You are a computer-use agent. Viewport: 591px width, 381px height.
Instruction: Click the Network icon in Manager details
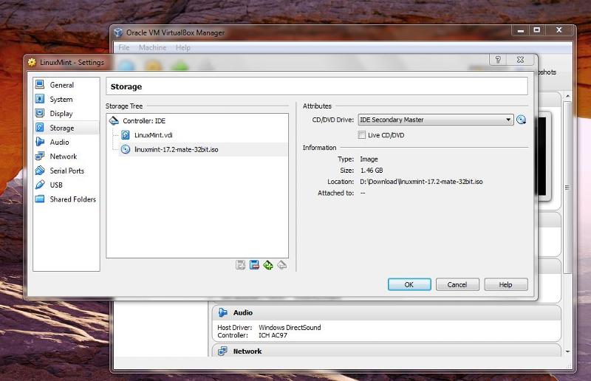222,351
